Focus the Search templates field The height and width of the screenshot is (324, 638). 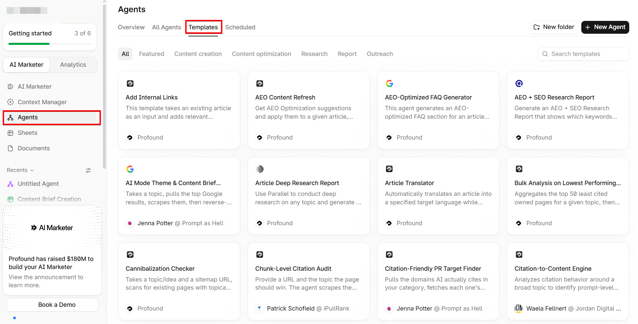coord(584,54)
